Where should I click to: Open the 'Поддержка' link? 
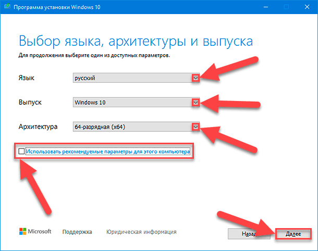pyautogui.click(x=77, y=232)
